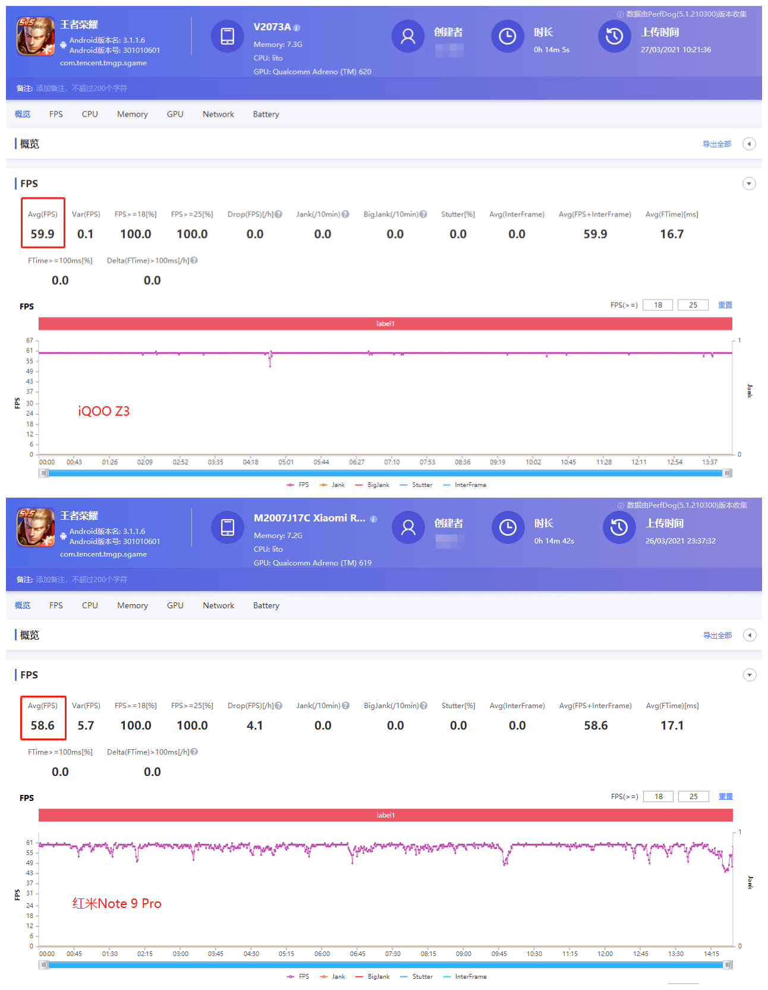Click the 创建者 user icon in the top report
Viewport: 768px width, 990px height.
408,36
